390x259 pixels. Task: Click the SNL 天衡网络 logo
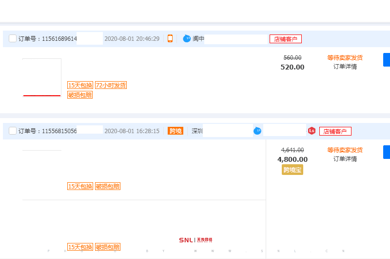(x=195, y=240)
